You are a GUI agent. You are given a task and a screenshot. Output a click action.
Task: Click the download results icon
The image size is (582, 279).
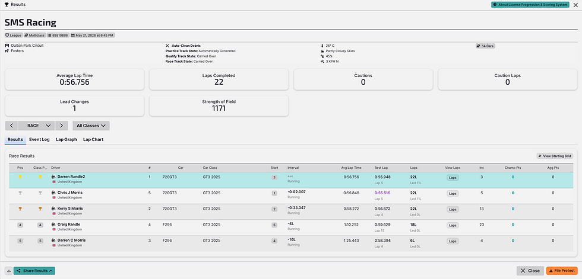tap(8, 271)
